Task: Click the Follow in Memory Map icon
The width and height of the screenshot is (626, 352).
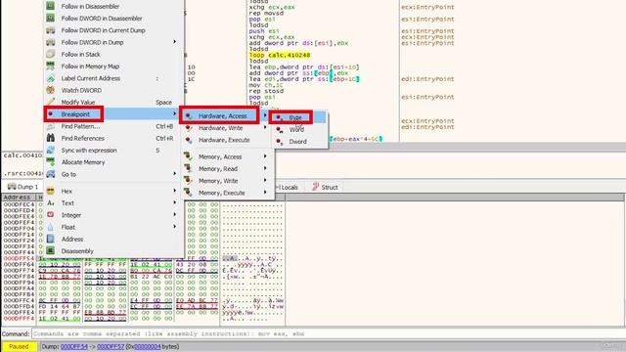Action: point(50,66)
